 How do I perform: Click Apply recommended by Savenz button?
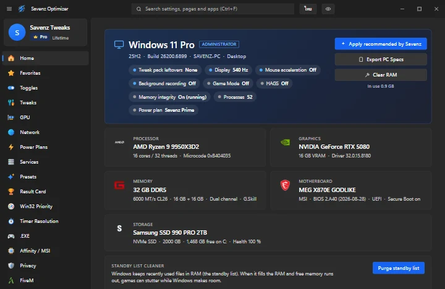[381, 44]
